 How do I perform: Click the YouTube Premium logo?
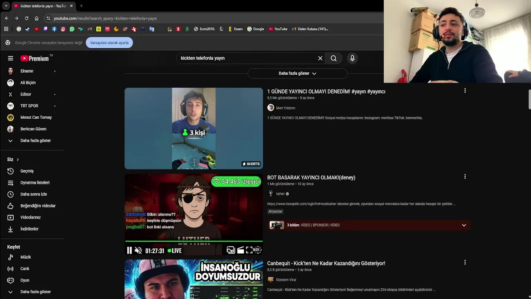pyautogui.click(x=35, y=59)
